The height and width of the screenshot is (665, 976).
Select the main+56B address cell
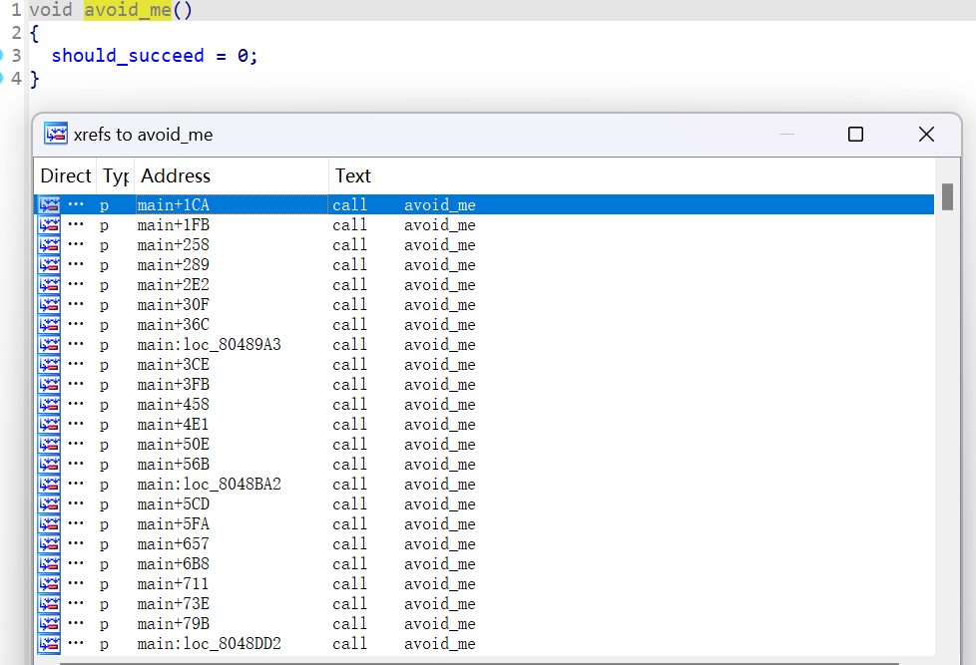232,464
